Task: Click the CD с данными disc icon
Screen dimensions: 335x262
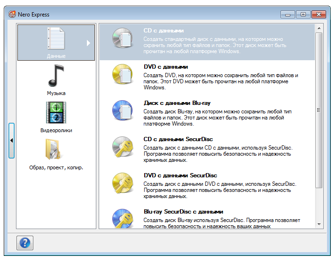Action: [x=123, y=38]
